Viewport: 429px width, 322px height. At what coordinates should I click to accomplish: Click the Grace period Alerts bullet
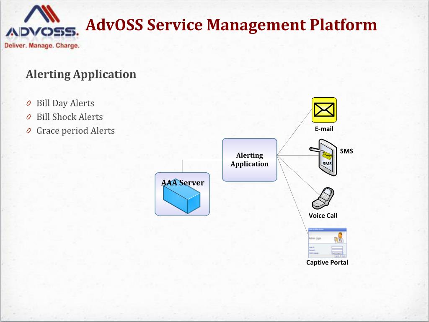(76, 131)
